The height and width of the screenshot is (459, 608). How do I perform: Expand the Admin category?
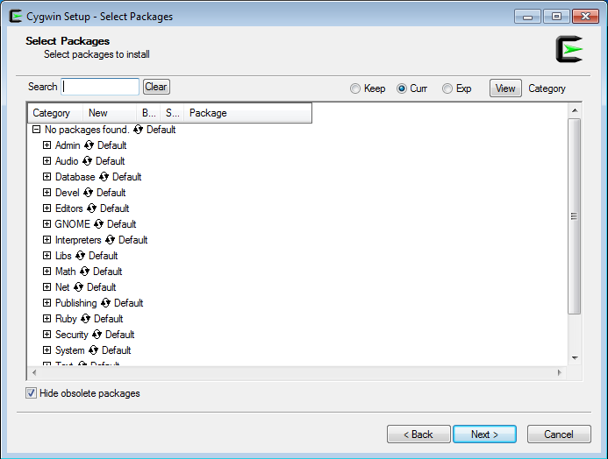click(x=46, y=145)
